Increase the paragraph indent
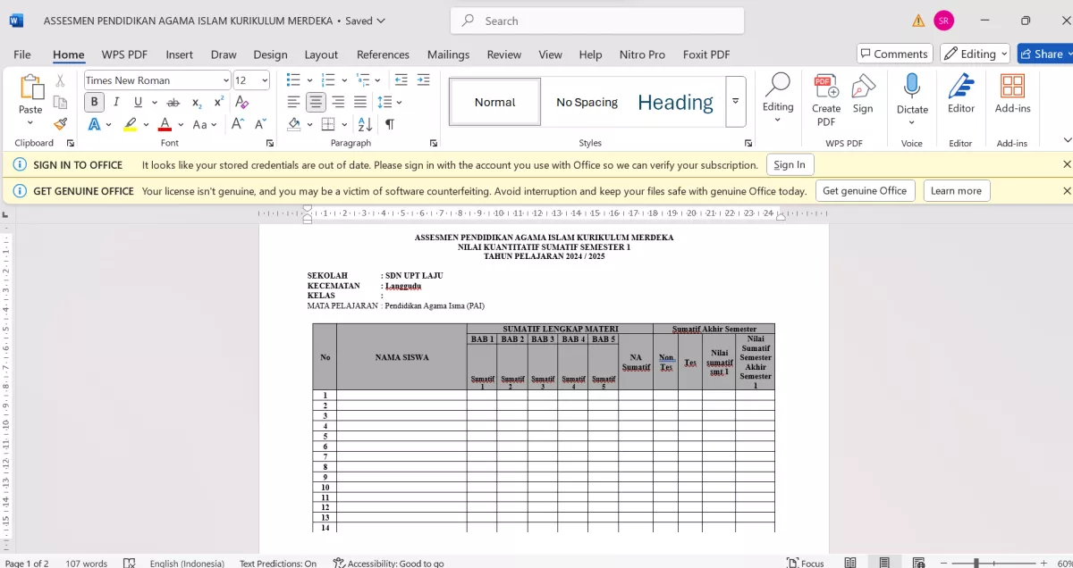 click(x=423, y=80)
